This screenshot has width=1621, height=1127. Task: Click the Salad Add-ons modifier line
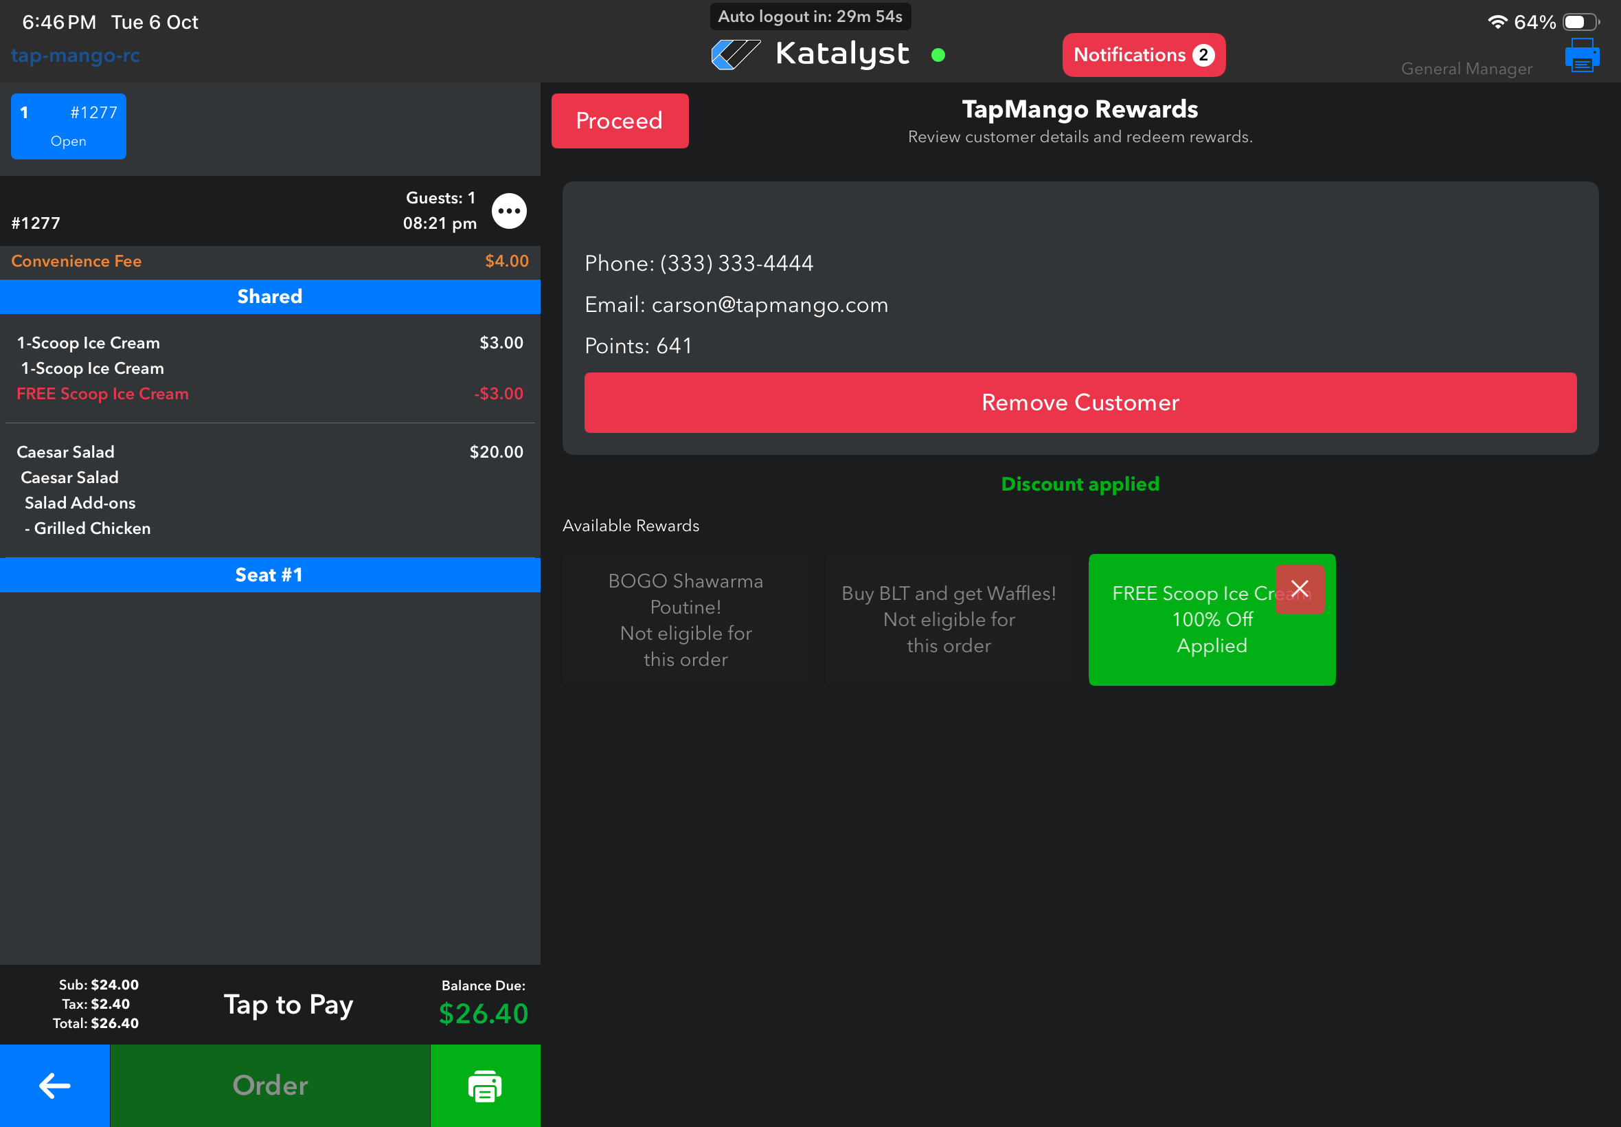(x=80, y=503)
